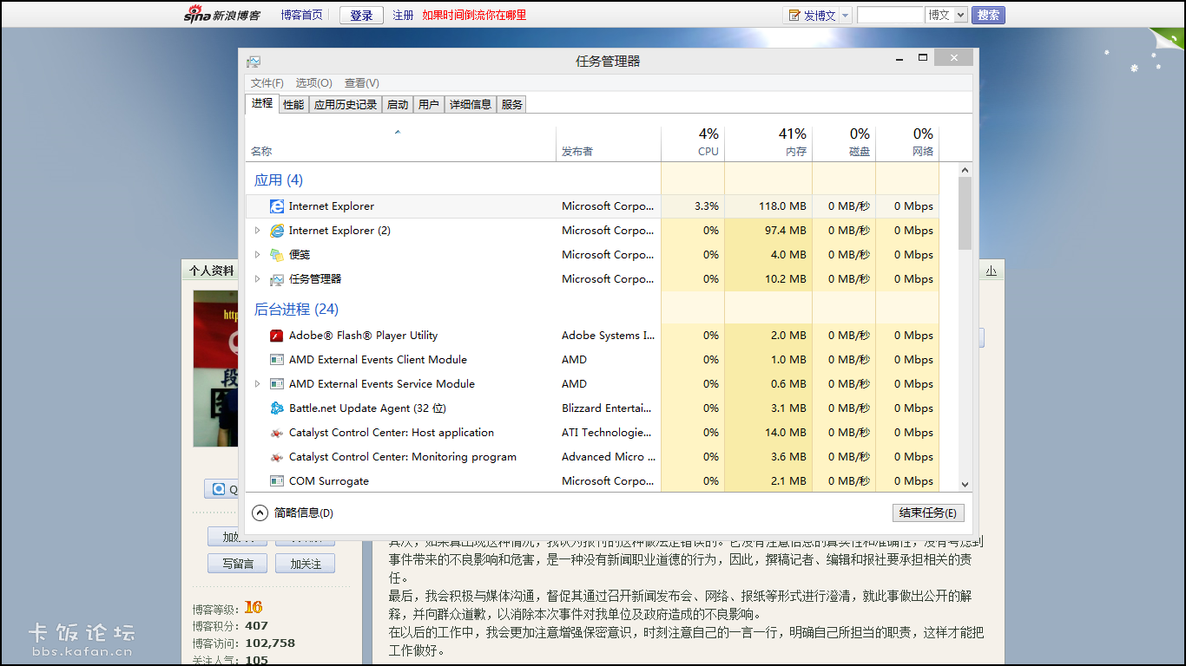The height and width of the screenshot is (666, 1186).
Task: Expand Internet Explorer (2) process group
Action: pos(257,231)
